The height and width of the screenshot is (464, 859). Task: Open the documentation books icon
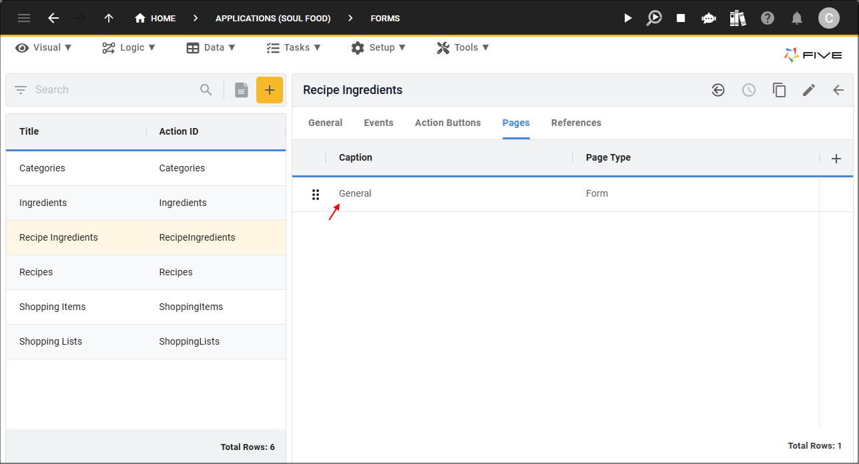tap(738, 18)
